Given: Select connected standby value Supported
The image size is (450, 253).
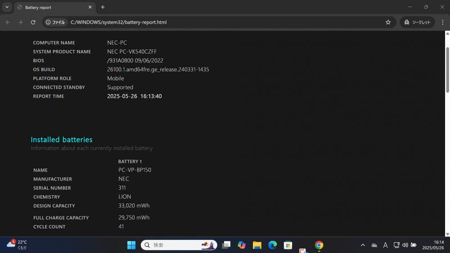Looking at the screenshot, I should click(120, 87).
